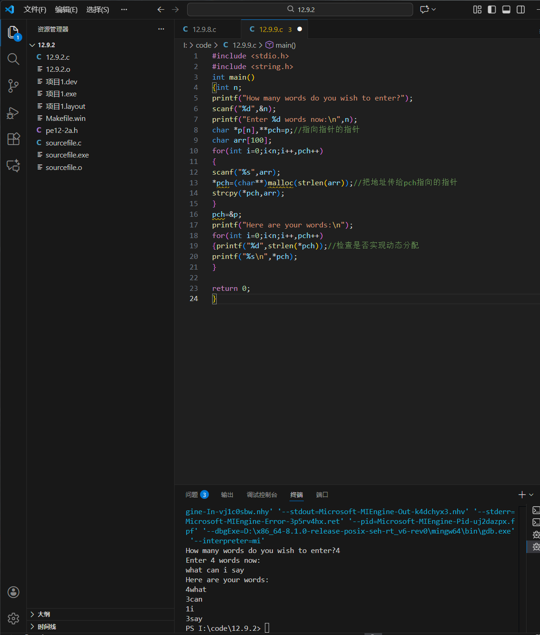Add a new terminal with plus icon
Screen dimensions: 540x635
coord(522,495)
